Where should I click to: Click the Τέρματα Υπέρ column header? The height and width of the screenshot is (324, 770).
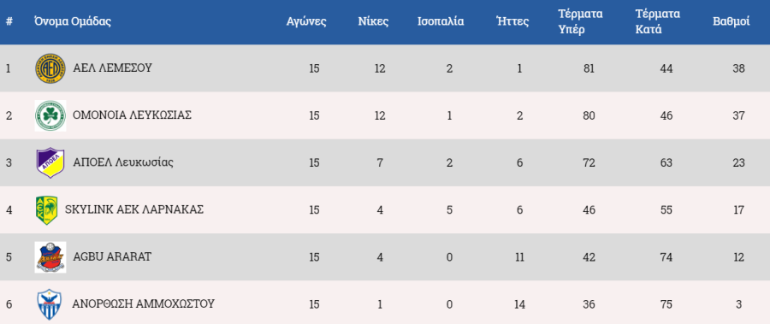tap(580, 21)
